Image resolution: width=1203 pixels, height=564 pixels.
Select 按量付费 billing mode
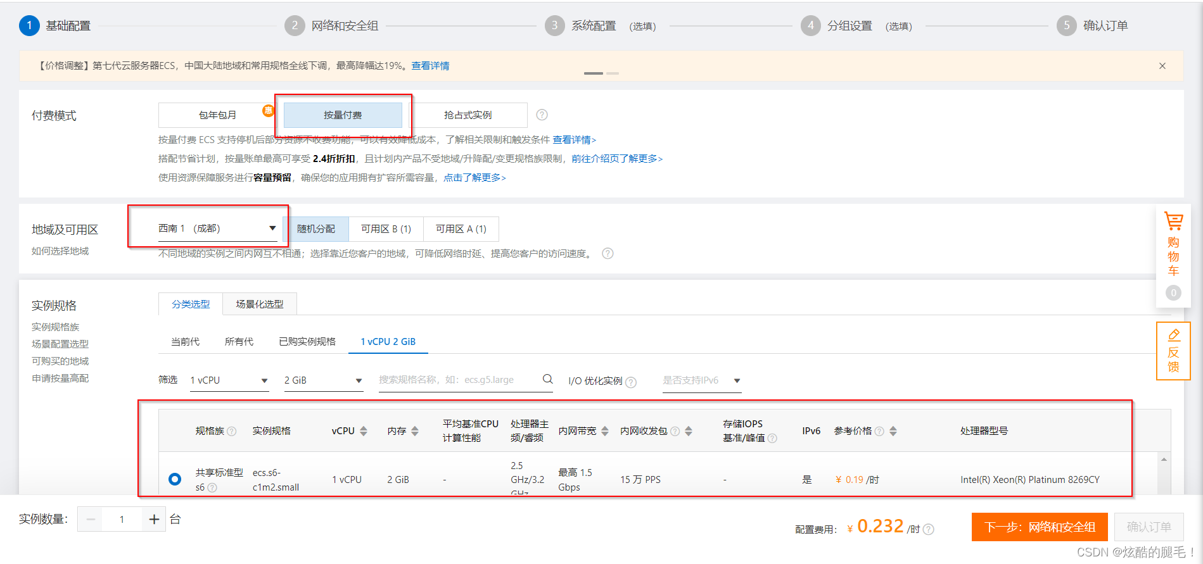(x=343, y=115)
